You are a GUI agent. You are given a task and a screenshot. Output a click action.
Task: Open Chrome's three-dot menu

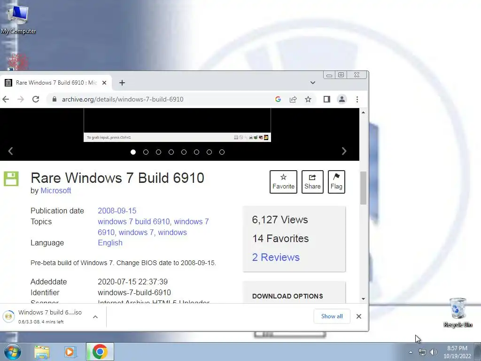pyautogui.click(x=357, y=99)
